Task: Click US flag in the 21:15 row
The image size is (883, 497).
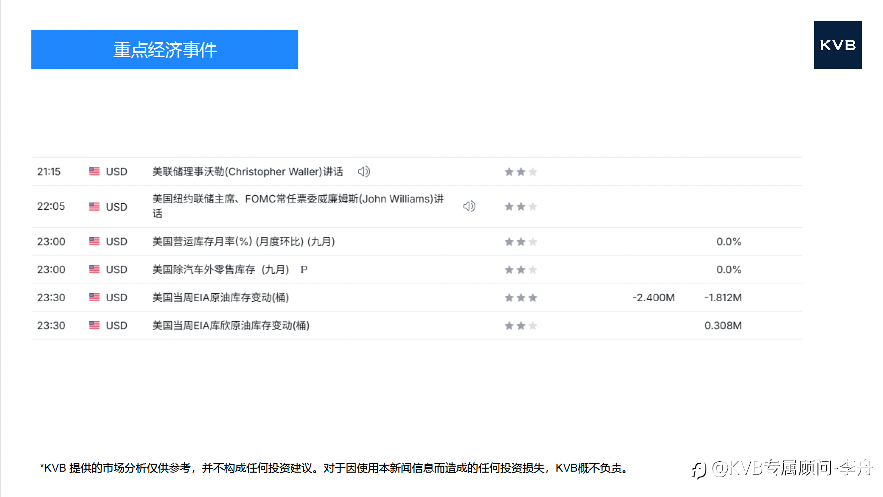Action: (x=94, y=171)
